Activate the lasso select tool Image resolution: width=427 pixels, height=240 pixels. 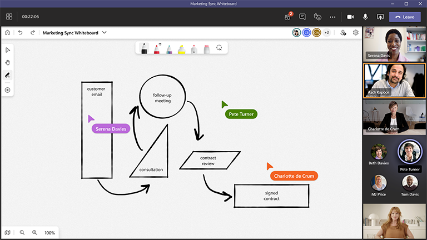(x=219, y=49)
